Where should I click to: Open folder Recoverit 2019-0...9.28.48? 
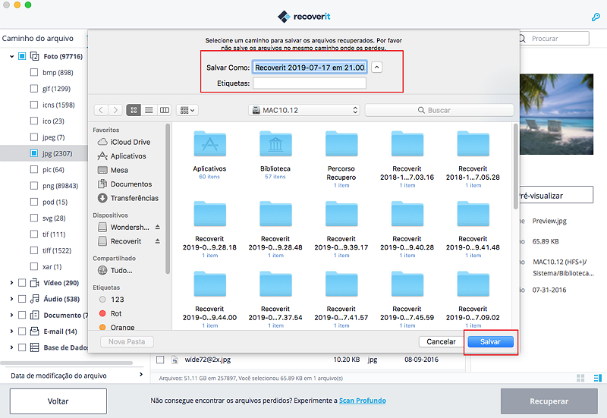[275, 214]
